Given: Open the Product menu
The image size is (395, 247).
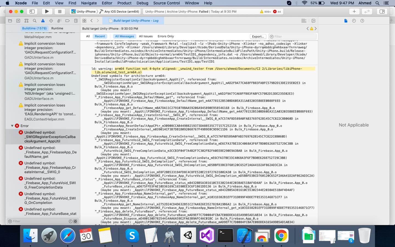Looking at the screenshot, I should (124, 3).
